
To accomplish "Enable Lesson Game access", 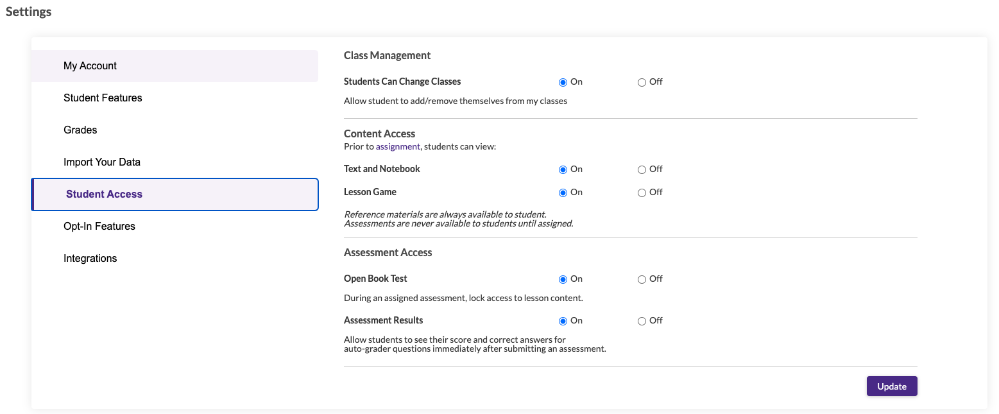I will pyautogui.click(x=563, y=192).
